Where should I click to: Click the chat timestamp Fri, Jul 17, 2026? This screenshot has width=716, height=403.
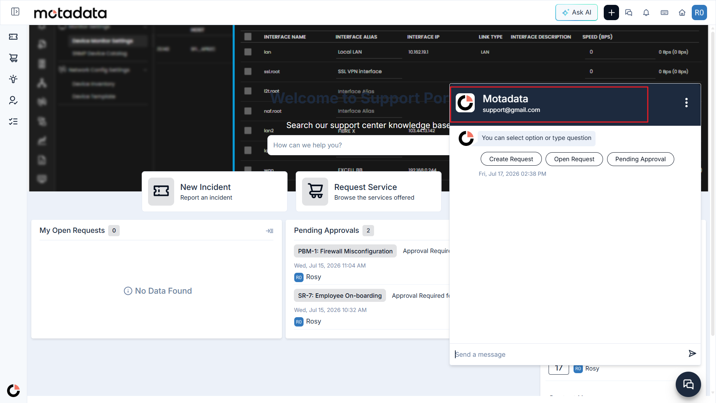tap(512, 174)
